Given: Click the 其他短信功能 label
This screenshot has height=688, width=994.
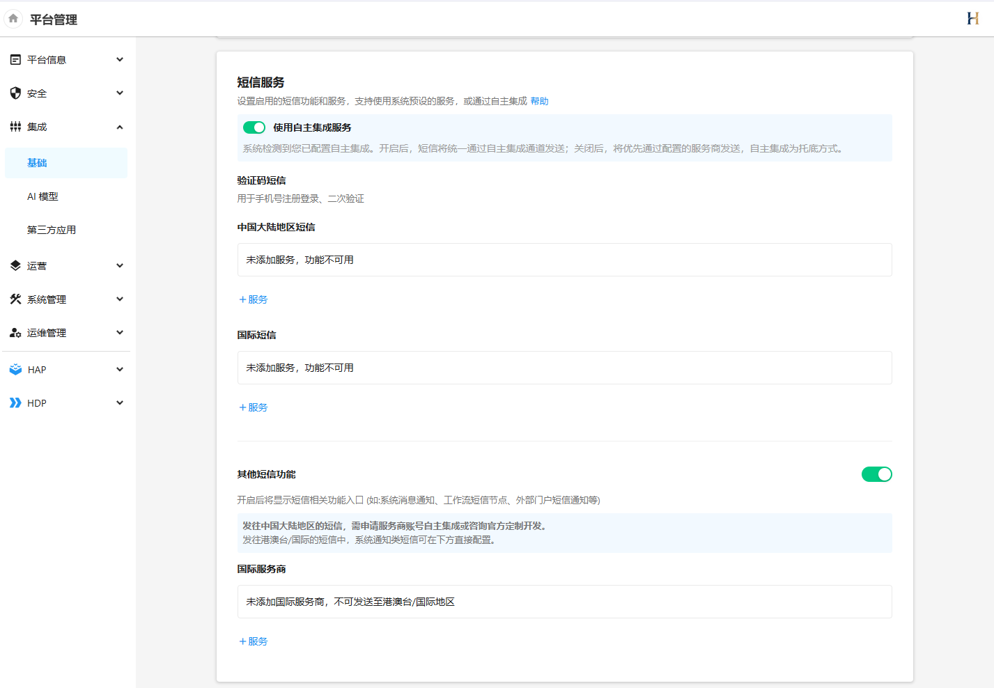Looking at the screenshot, I should point(266,474).
